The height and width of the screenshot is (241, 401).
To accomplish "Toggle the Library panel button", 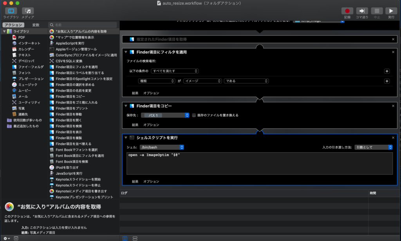I will coord(11,11).
